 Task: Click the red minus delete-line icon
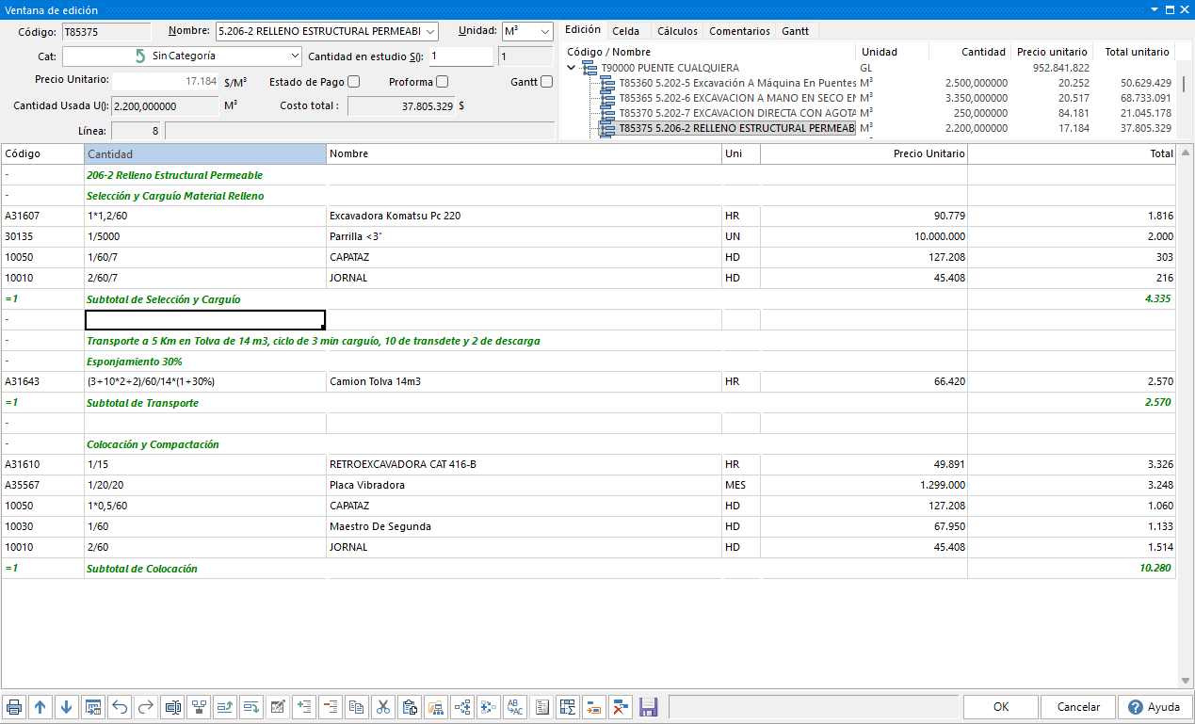[331, 707]
